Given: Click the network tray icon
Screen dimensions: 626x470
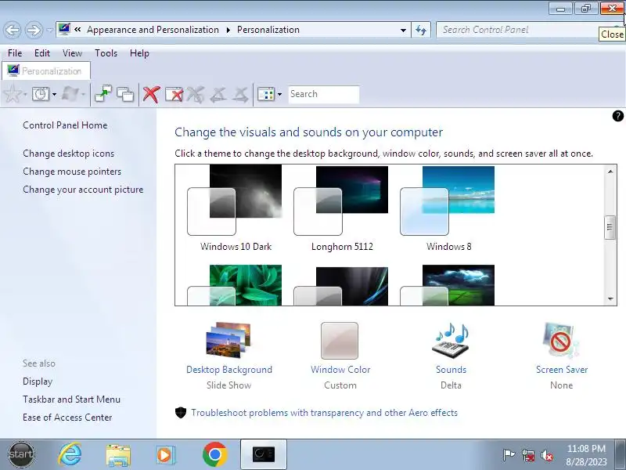Looking at the screenshot, I should pyautogui.click(x=527, y=455).
